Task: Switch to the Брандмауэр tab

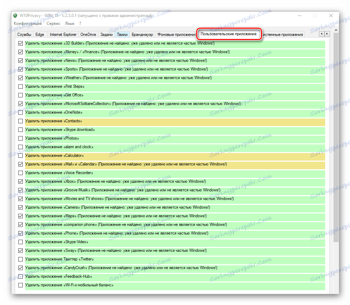Action: click(x=142, y=35)
